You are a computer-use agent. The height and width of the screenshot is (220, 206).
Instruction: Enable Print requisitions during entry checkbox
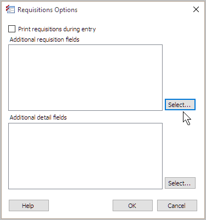tap(12, 29)
